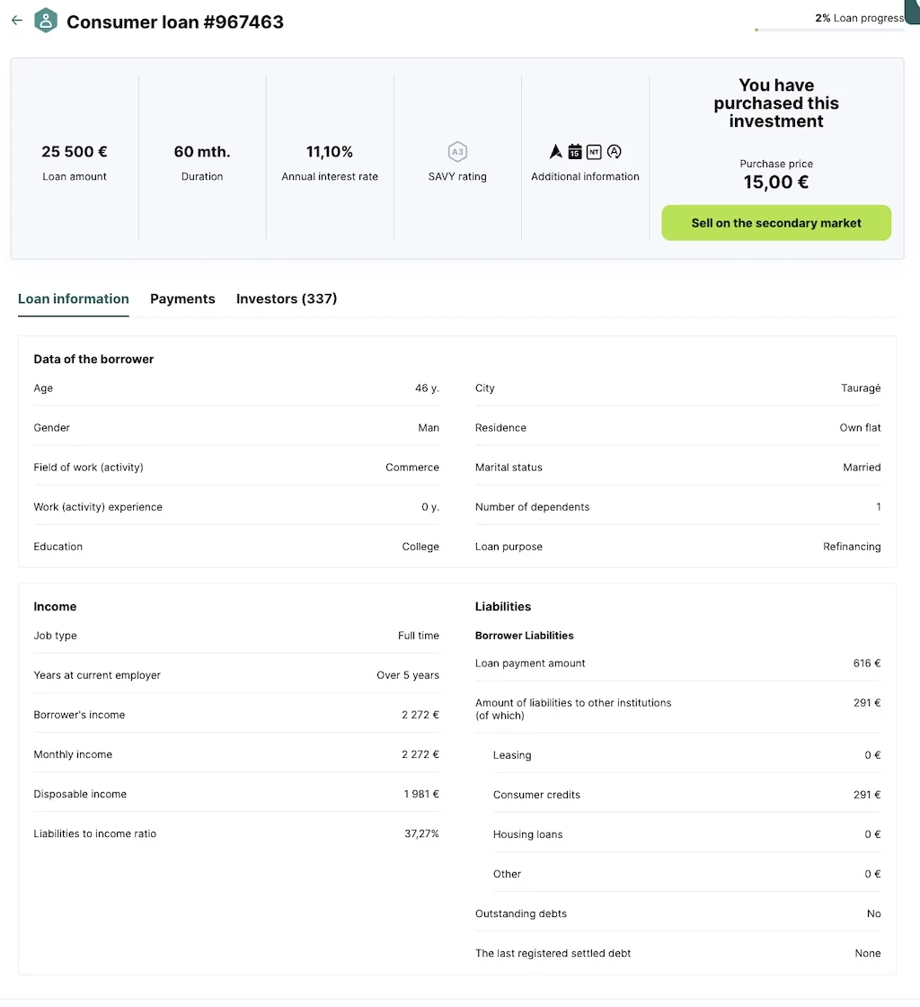
Task: Open the Loan information tab
Action: point(73,299)
